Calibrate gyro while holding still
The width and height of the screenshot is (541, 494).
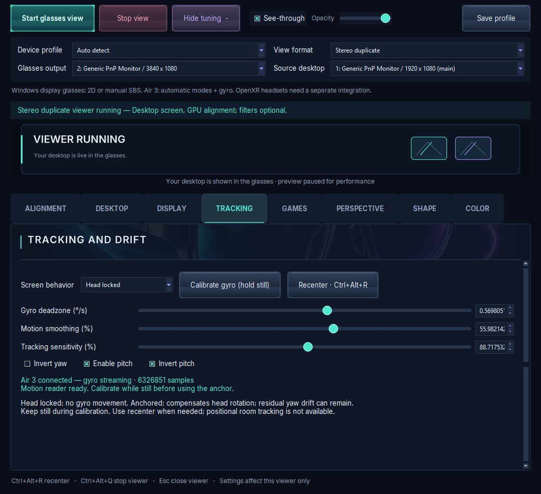point(230,285)
